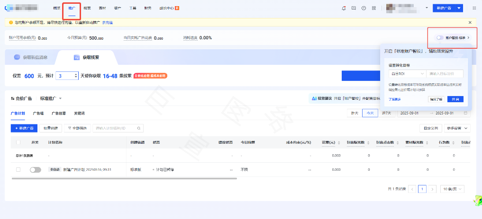
Task: Click sort arrows on 到面点击数 column
Action: [398, 143]
